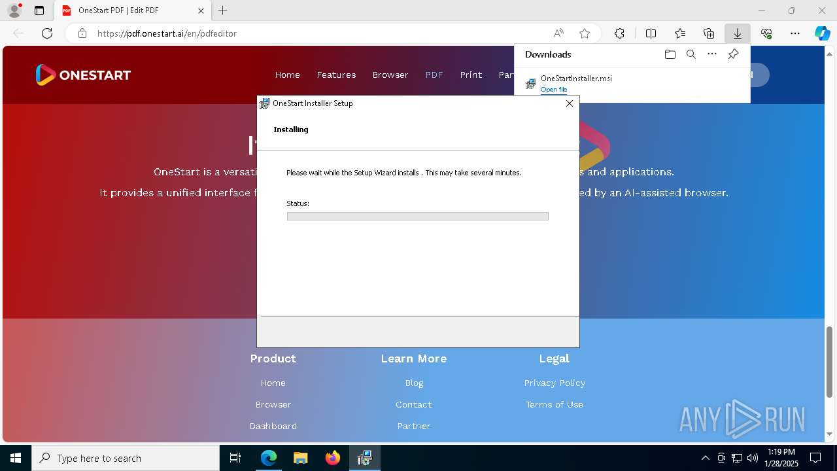Open the Windows Start menu

click(x=16, y=458)
